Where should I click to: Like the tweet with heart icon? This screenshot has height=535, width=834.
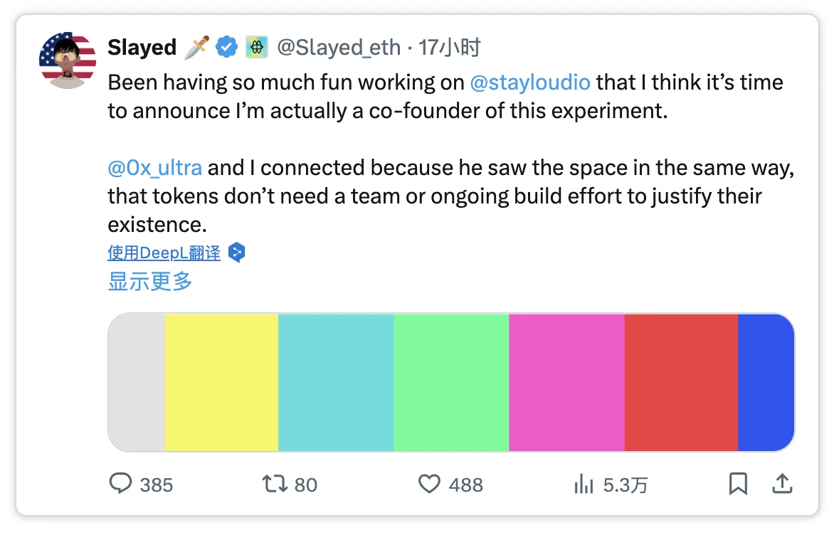point(429,484)
